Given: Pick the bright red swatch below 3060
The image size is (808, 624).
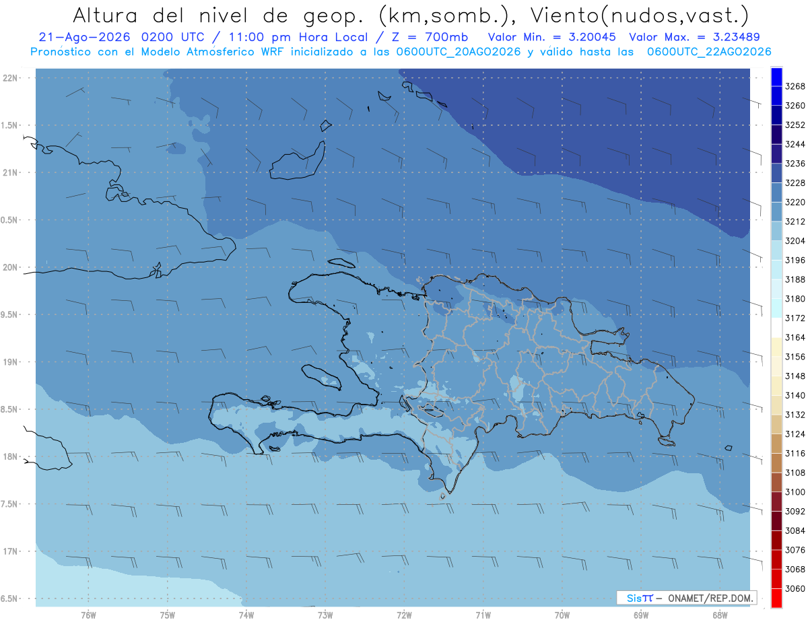Looking at the screenshot, I should point(776,598).
